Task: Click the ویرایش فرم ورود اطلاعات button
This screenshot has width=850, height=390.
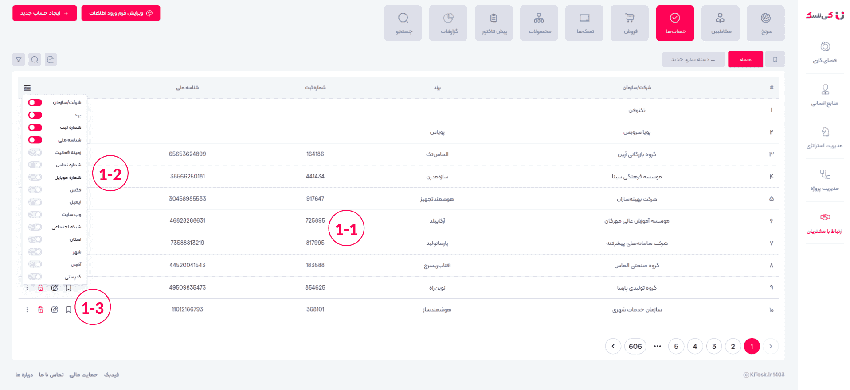Action: 121,13
